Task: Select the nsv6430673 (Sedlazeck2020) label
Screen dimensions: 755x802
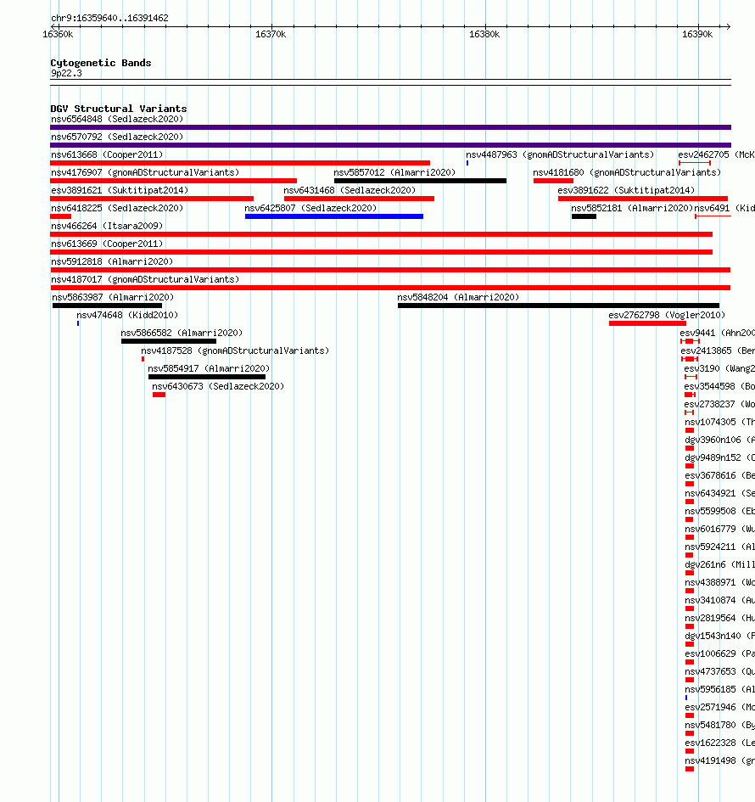Action: [x=218, y=387]
